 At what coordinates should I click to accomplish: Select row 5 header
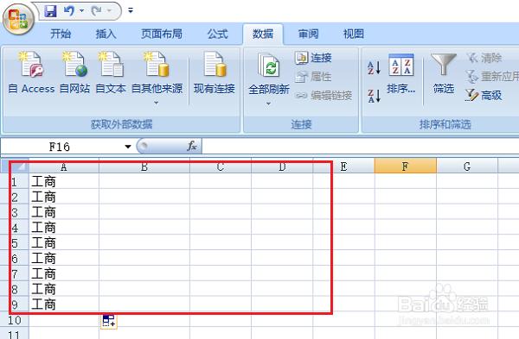[15, 243]
